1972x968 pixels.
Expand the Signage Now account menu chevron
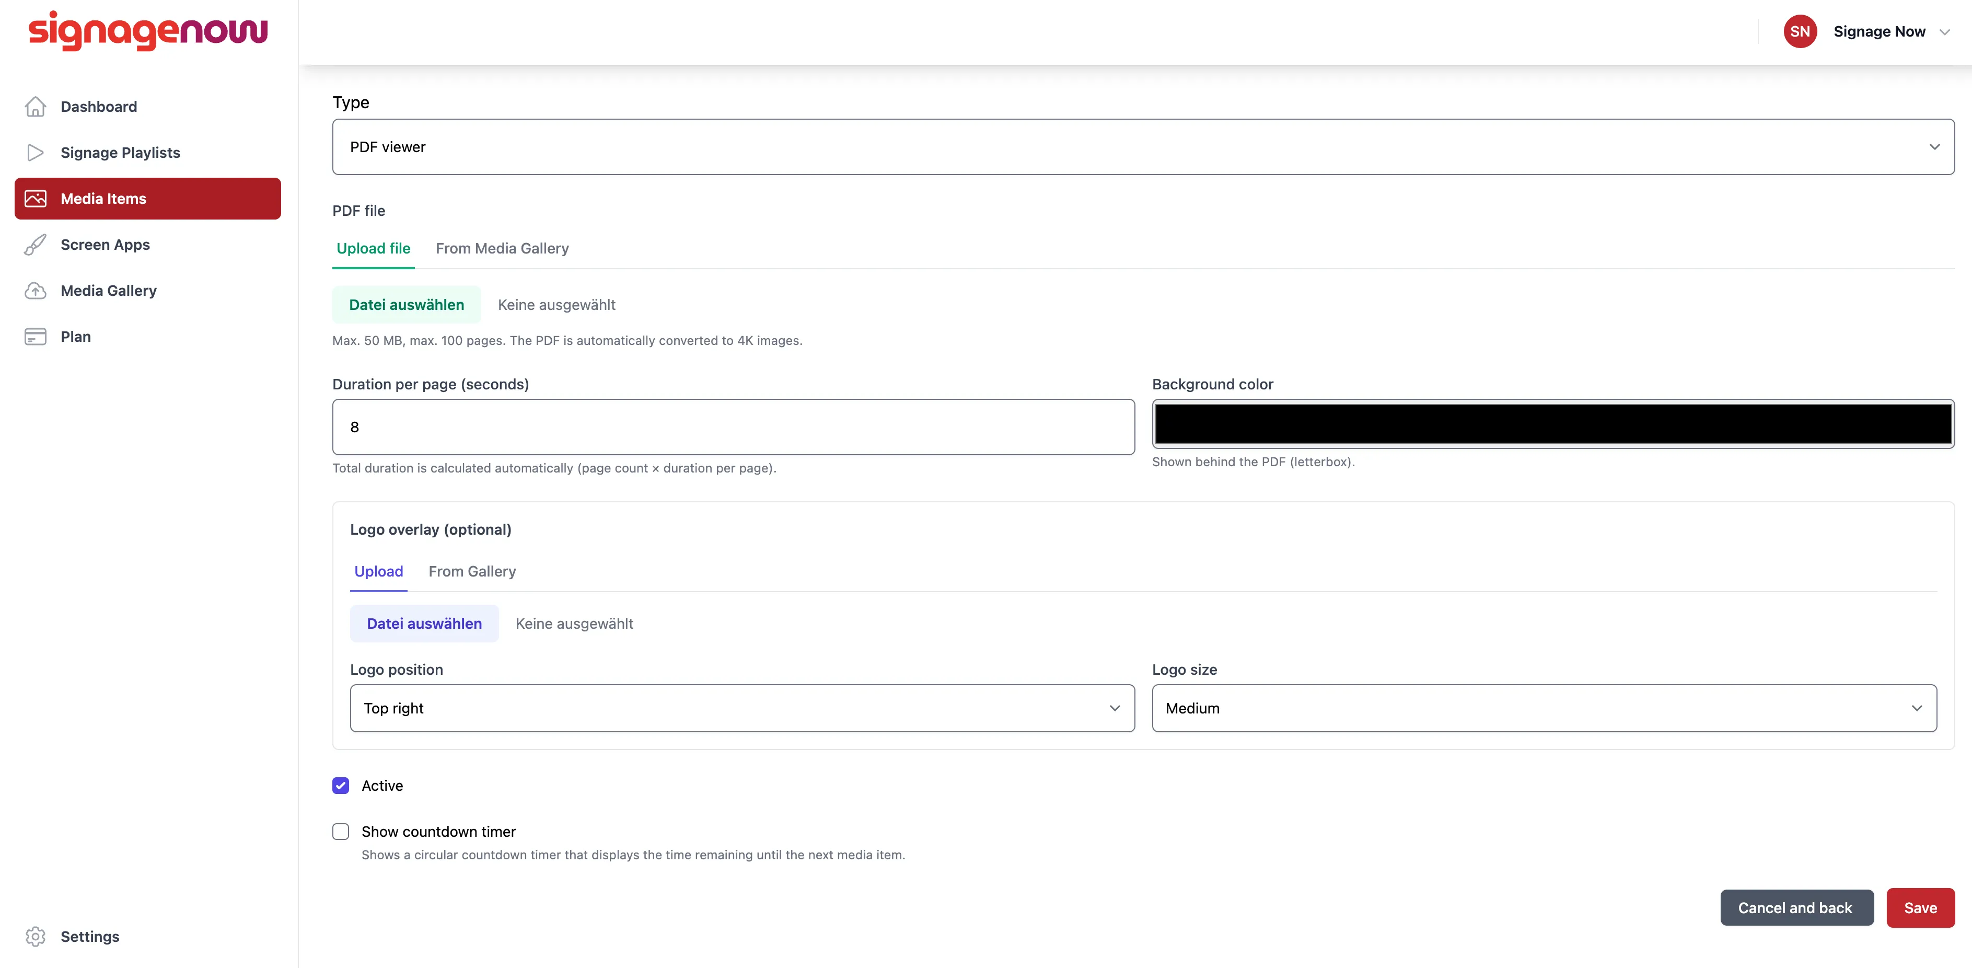click(x=1944, y=32)
